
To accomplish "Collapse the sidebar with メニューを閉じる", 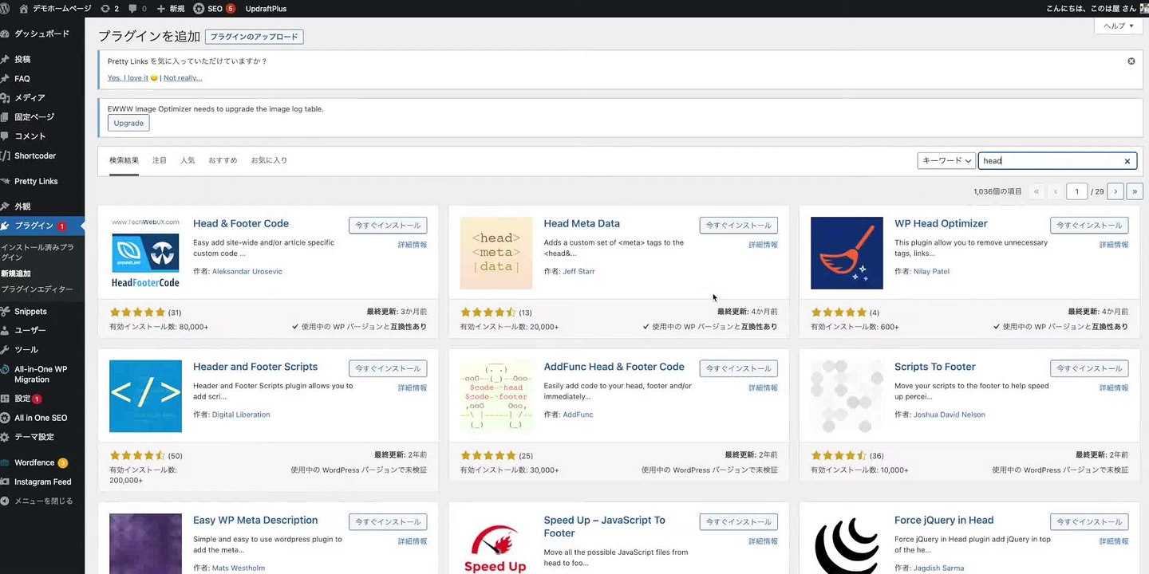I will pyautogui.click(x=42, y=501).
